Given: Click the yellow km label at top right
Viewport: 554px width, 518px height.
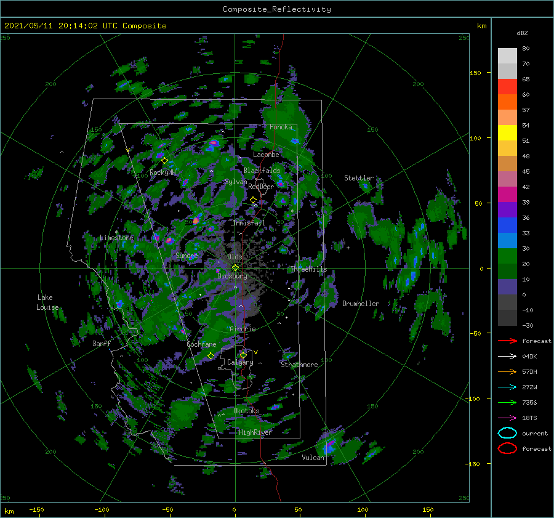Looking at the screenshot, I should coord(481,26).
